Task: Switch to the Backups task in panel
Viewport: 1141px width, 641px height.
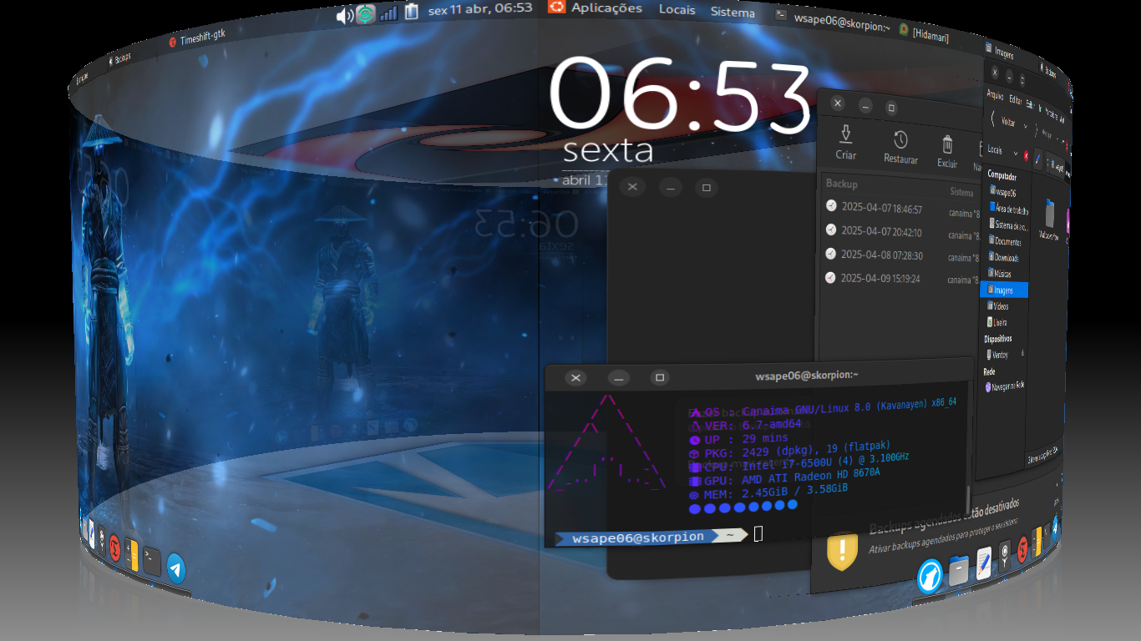Action: [x=118, y=58]
